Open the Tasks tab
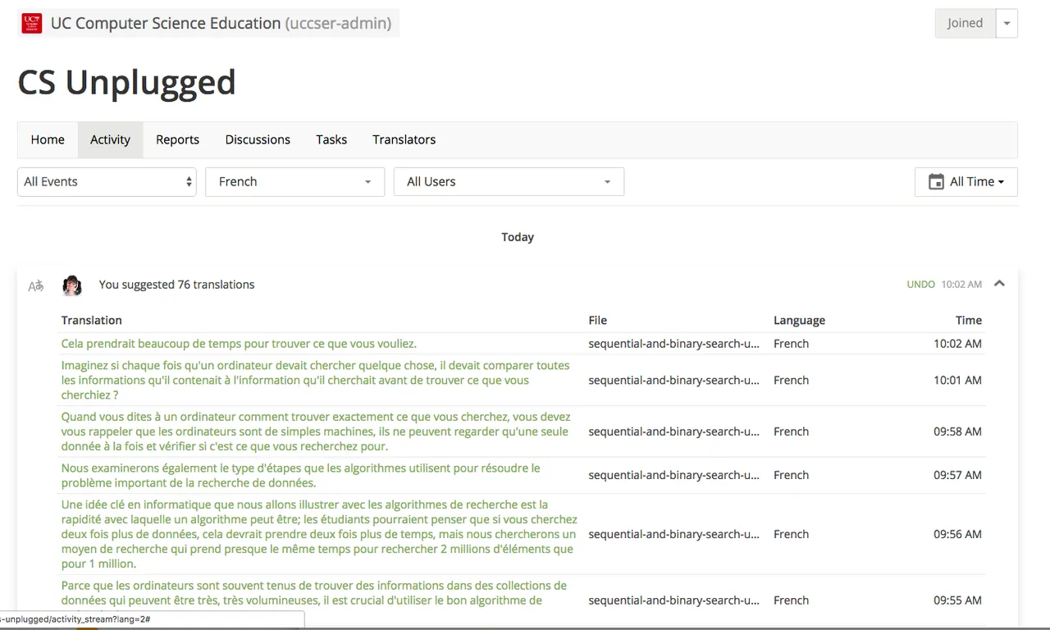The height and width of the screenshot is (630, 1050). 331,139
